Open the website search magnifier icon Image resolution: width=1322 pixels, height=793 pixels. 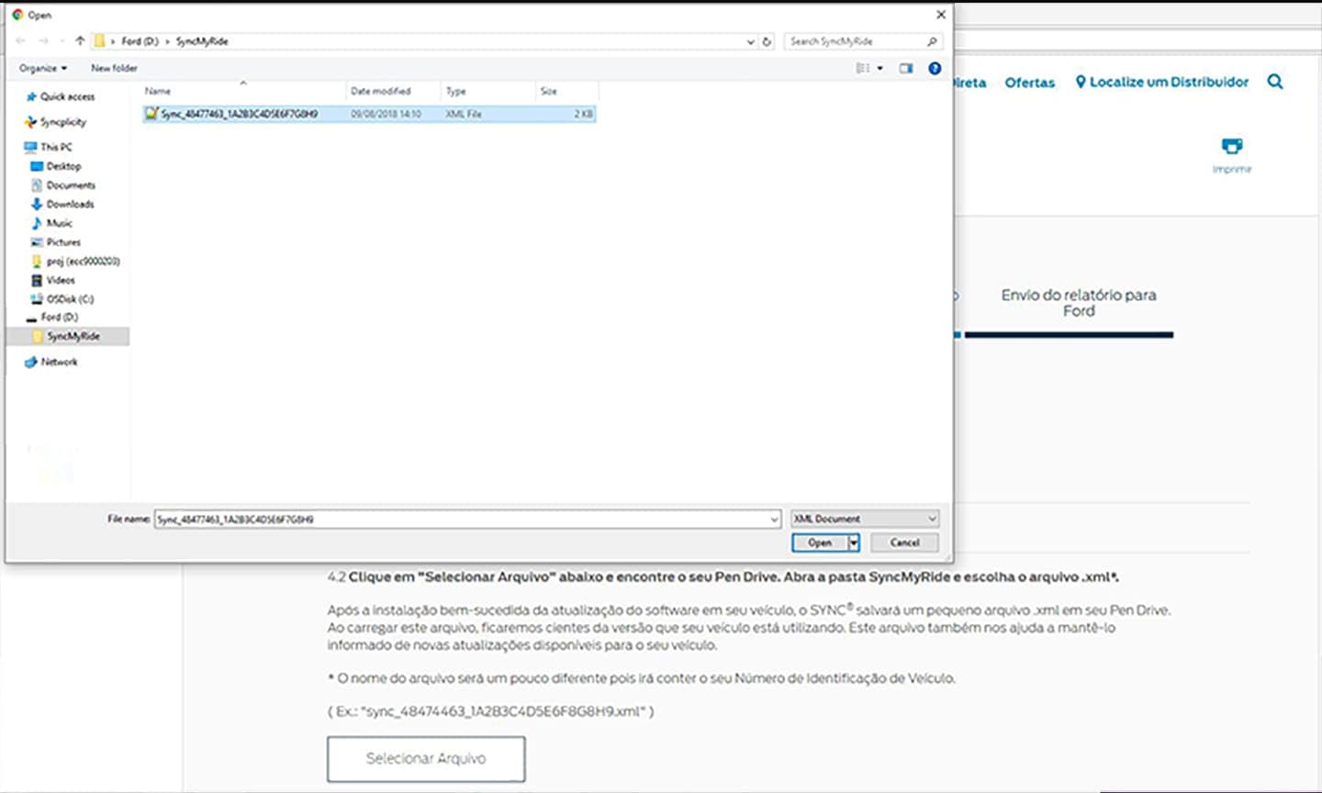[1274, 82]
